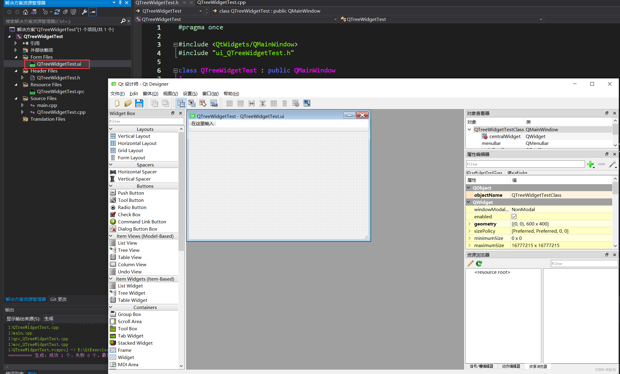Apply horizontal splitter layout icon
Screen dimensions: 620x374
pos(251,103)
